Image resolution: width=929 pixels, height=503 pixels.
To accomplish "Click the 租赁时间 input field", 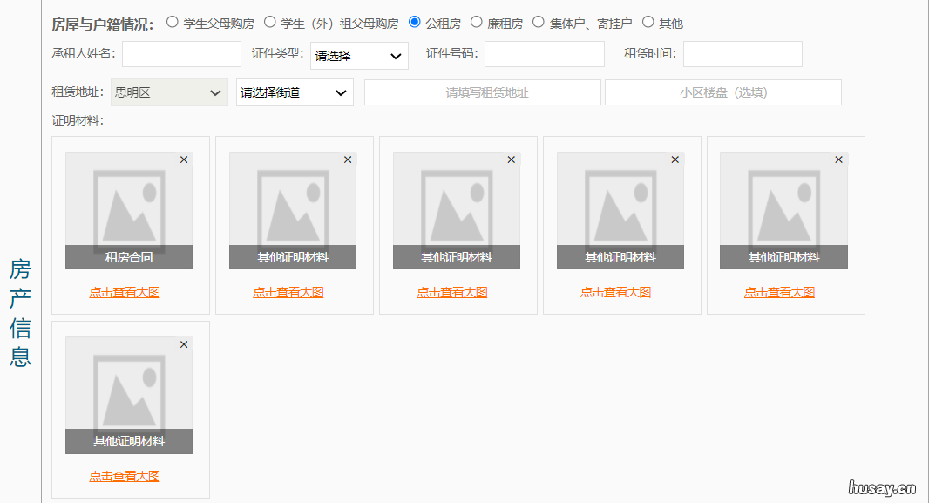I will point(743,53).
